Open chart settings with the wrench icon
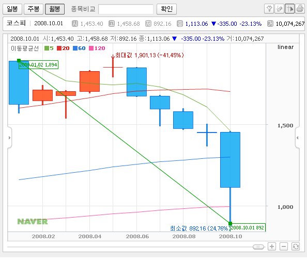Screen dimensions: 307x264 click(x=269, y=9)
